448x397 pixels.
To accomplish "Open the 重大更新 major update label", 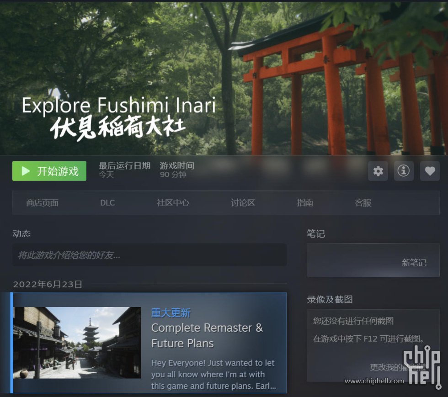I will click(x=171, y=313).
